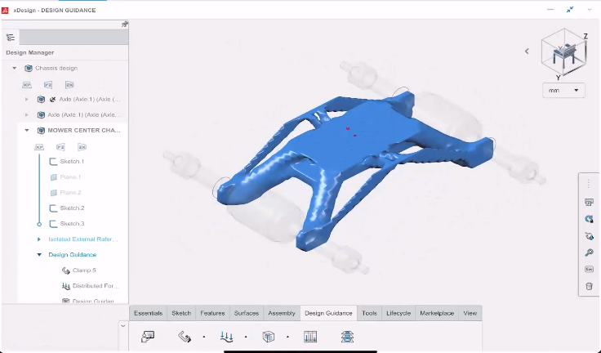Switch to the Assembly tab
This screenshot has height=353, width=601.
(282, 313)
